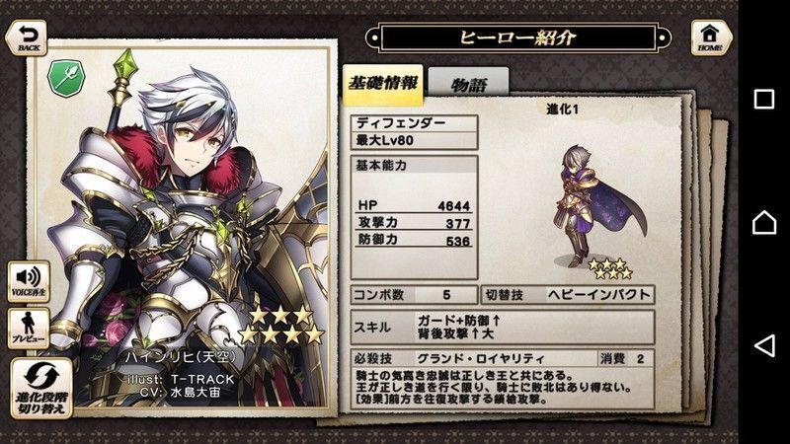This screenshot has height=444, width=790.
Task: Tap the ヒーロー紹介 title banner
Action: [518, 37]
